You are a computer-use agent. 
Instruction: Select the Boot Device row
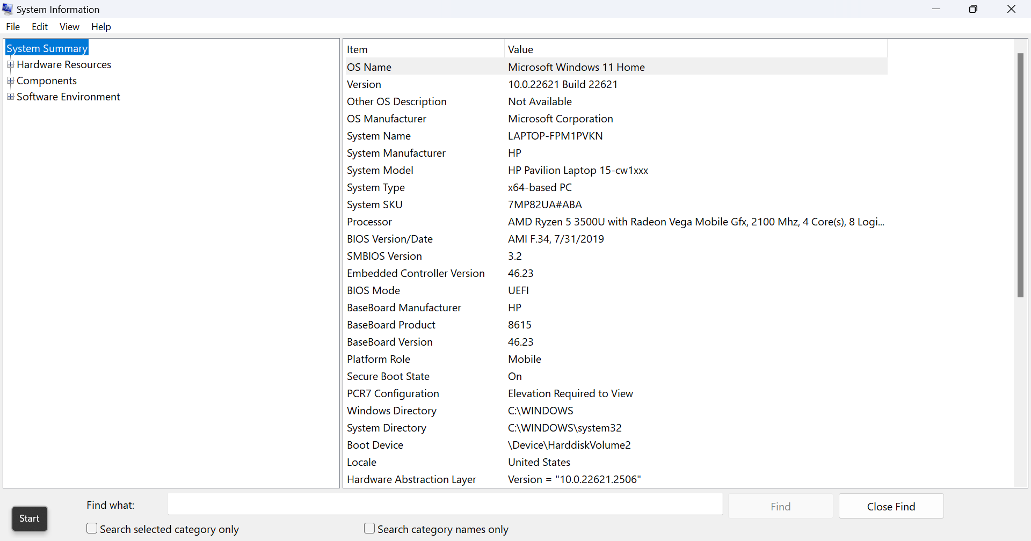pyautogui.click(x=615, y=445)
